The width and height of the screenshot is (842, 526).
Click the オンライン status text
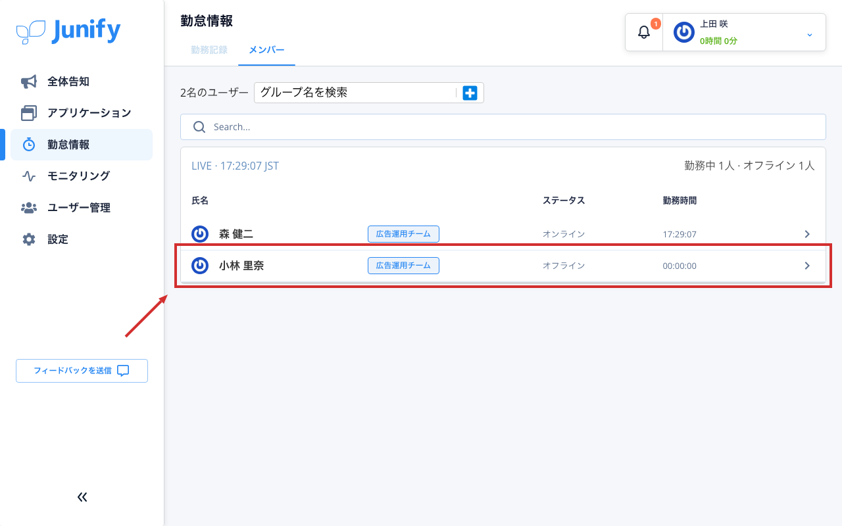564,234
